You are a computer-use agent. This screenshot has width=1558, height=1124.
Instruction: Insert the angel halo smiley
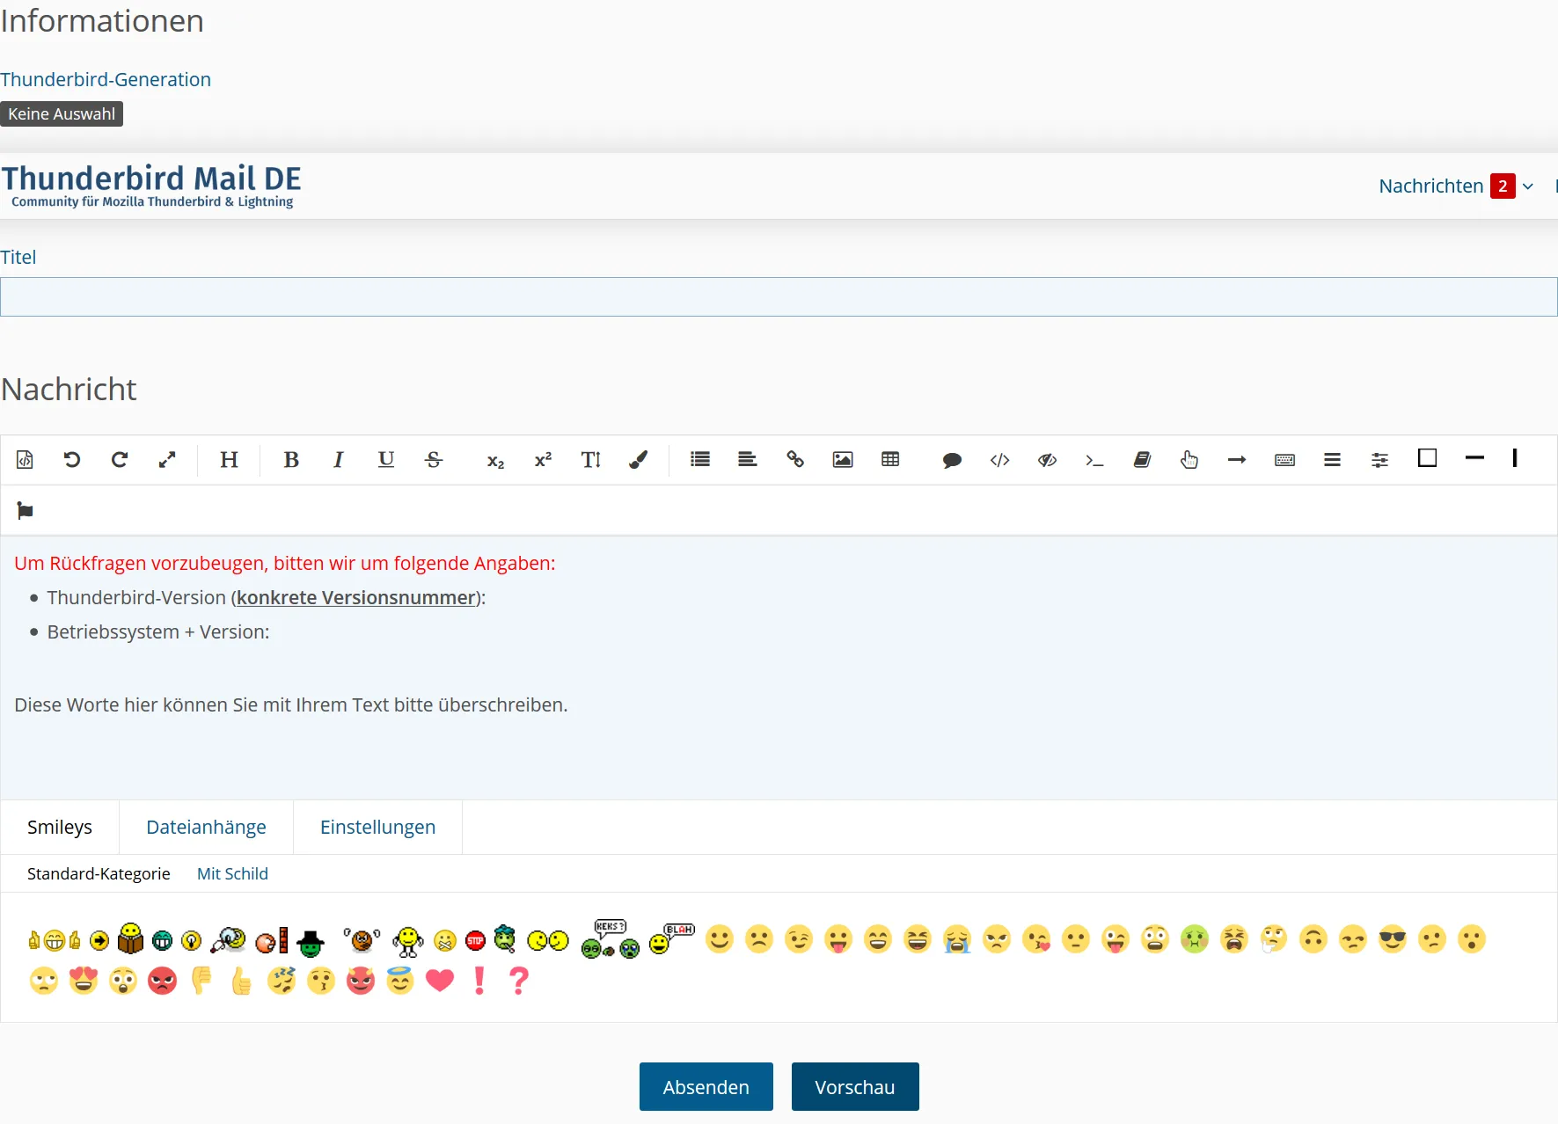click(x=400, y=980)
